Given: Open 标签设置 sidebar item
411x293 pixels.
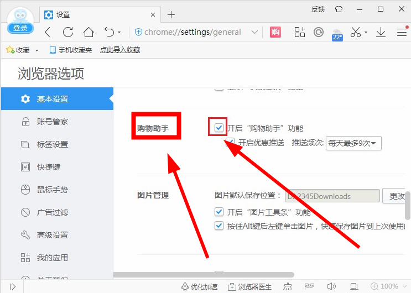Looking at the screenshot, I should [57, 144].
